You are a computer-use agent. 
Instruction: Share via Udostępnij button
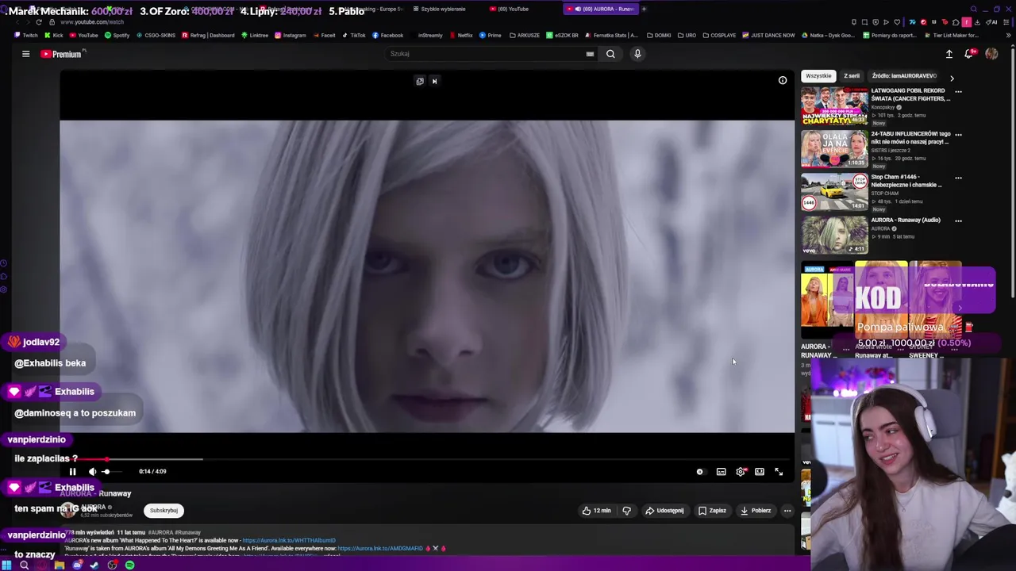664,511
